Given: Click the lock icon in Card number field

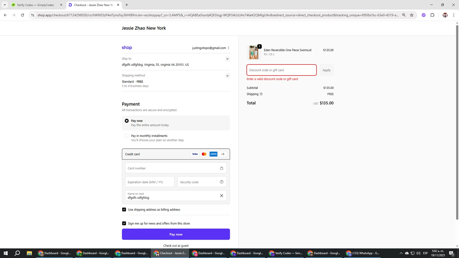Looking at the screenshot, I should [x=222, y=168].
